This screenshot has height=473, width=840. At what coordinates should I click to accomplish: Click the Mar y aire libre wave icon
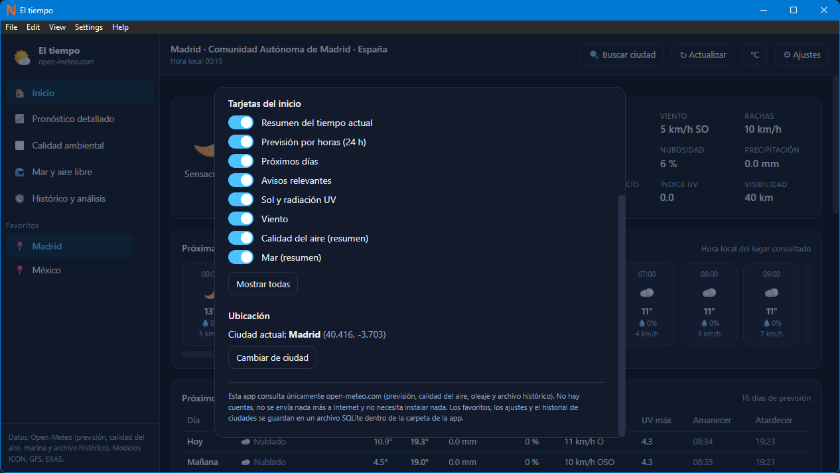pos(20,172)
